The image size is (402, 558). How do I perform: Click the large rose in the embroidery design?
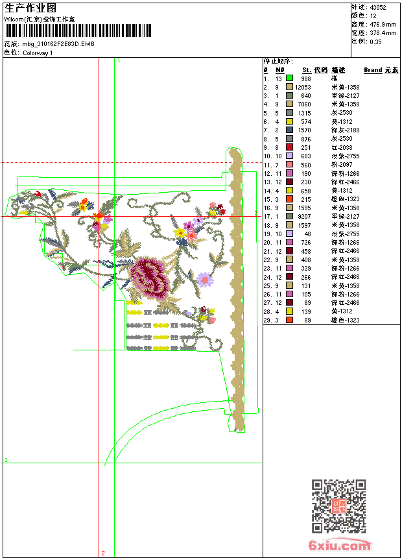pos(149,276)
